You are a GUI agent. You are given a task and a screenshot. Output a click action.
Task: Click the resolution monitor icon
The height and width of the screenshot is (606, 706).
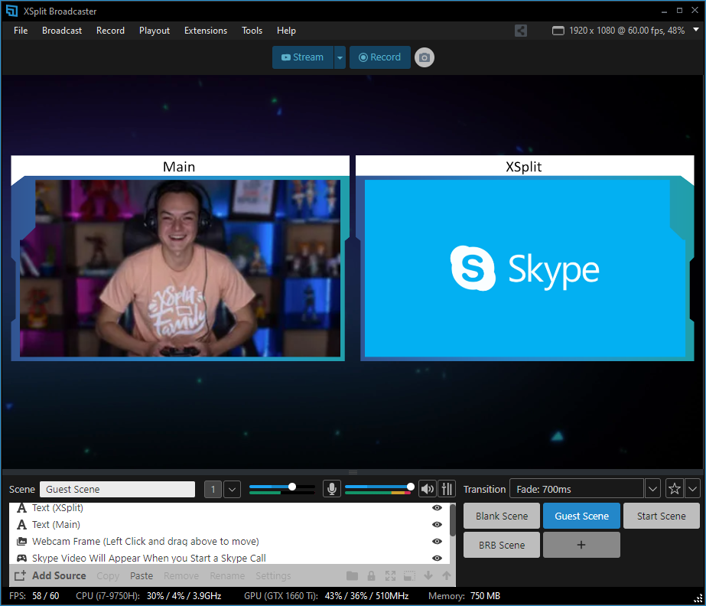click(558, 31)
